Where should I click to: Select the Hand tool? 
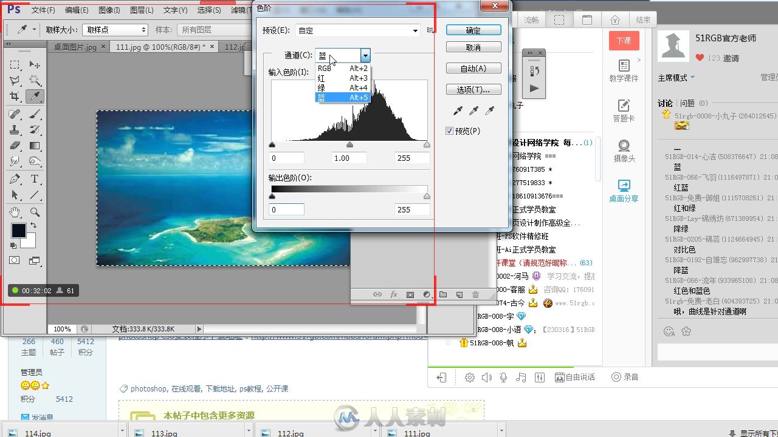coord(15,212)
